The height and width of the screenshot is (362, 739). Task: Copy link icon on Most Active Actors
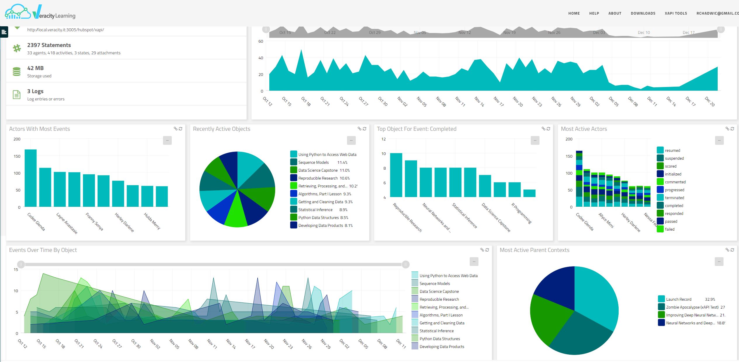tap(727, 129)
